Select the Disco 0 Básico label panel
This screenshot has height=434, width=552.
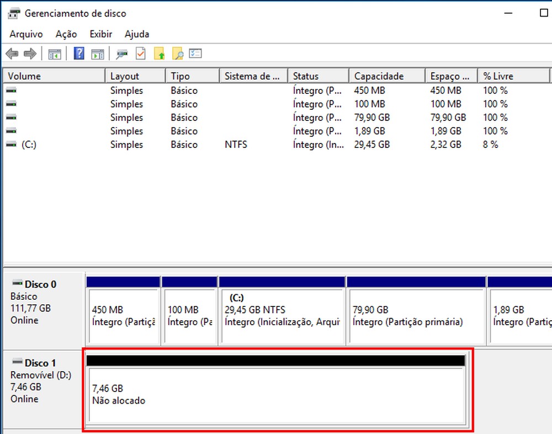tap(44, 311)
